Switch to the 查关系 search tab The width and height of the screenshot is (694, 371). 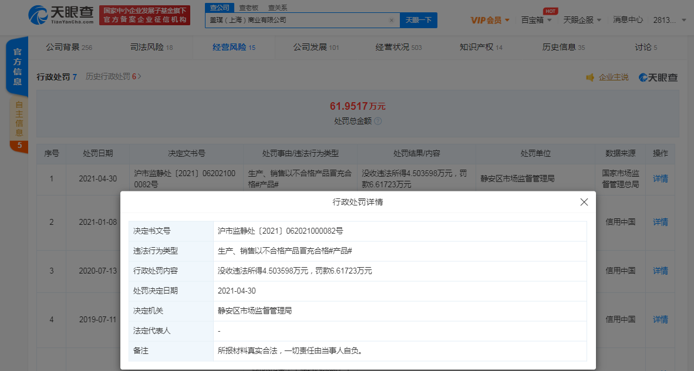[277, 8]
